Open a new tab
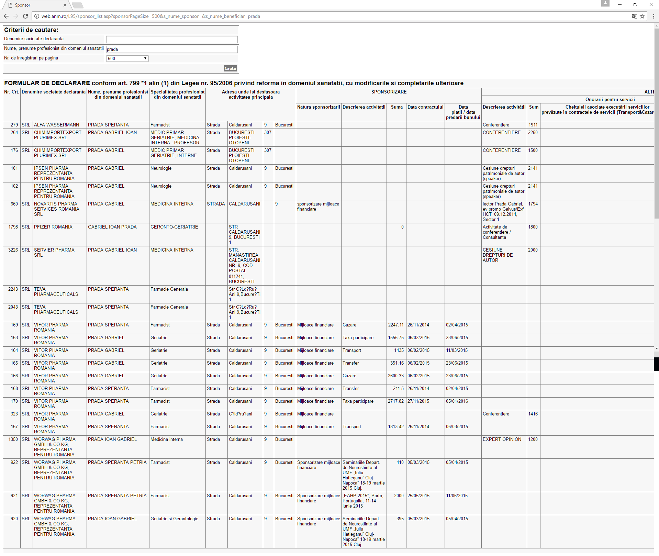Viewport: 659px width, 556px height. pyautogui.click(x=78, y=5)
